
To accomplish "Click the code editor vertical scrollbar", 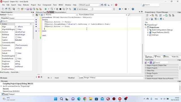I will [143, 54].
